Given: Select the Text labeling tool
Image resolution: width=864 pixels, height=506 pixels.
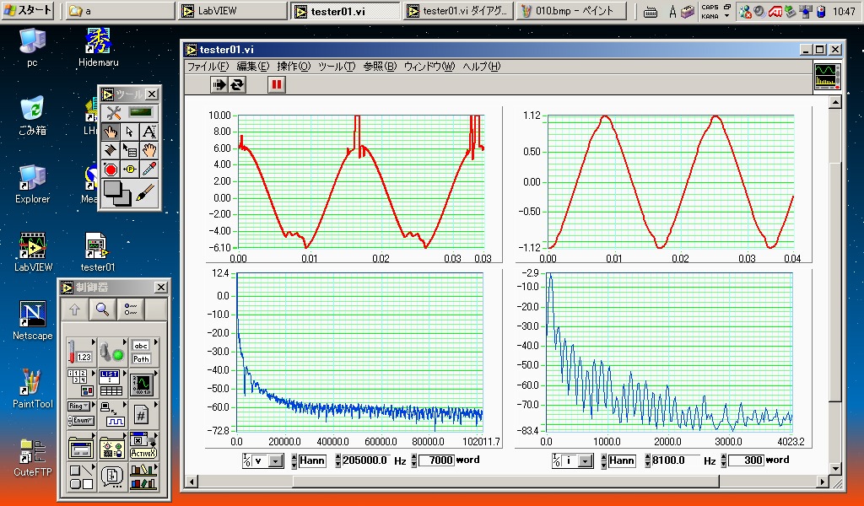Looking at the screenshot, I should point(148,132).
